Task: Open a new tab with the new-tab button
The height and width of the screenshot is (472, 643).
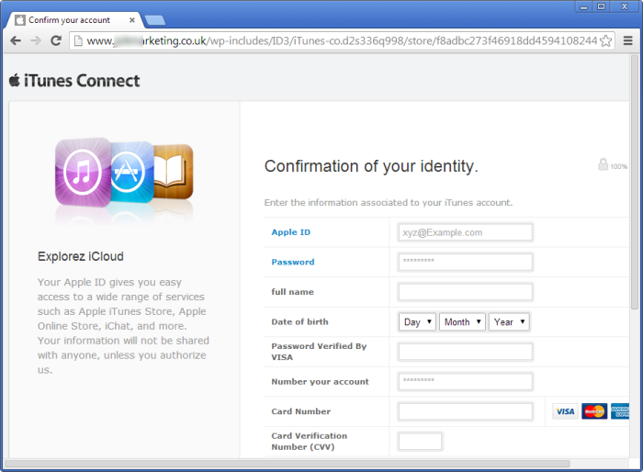Action: pyautogui.click(x=154, y=19)
